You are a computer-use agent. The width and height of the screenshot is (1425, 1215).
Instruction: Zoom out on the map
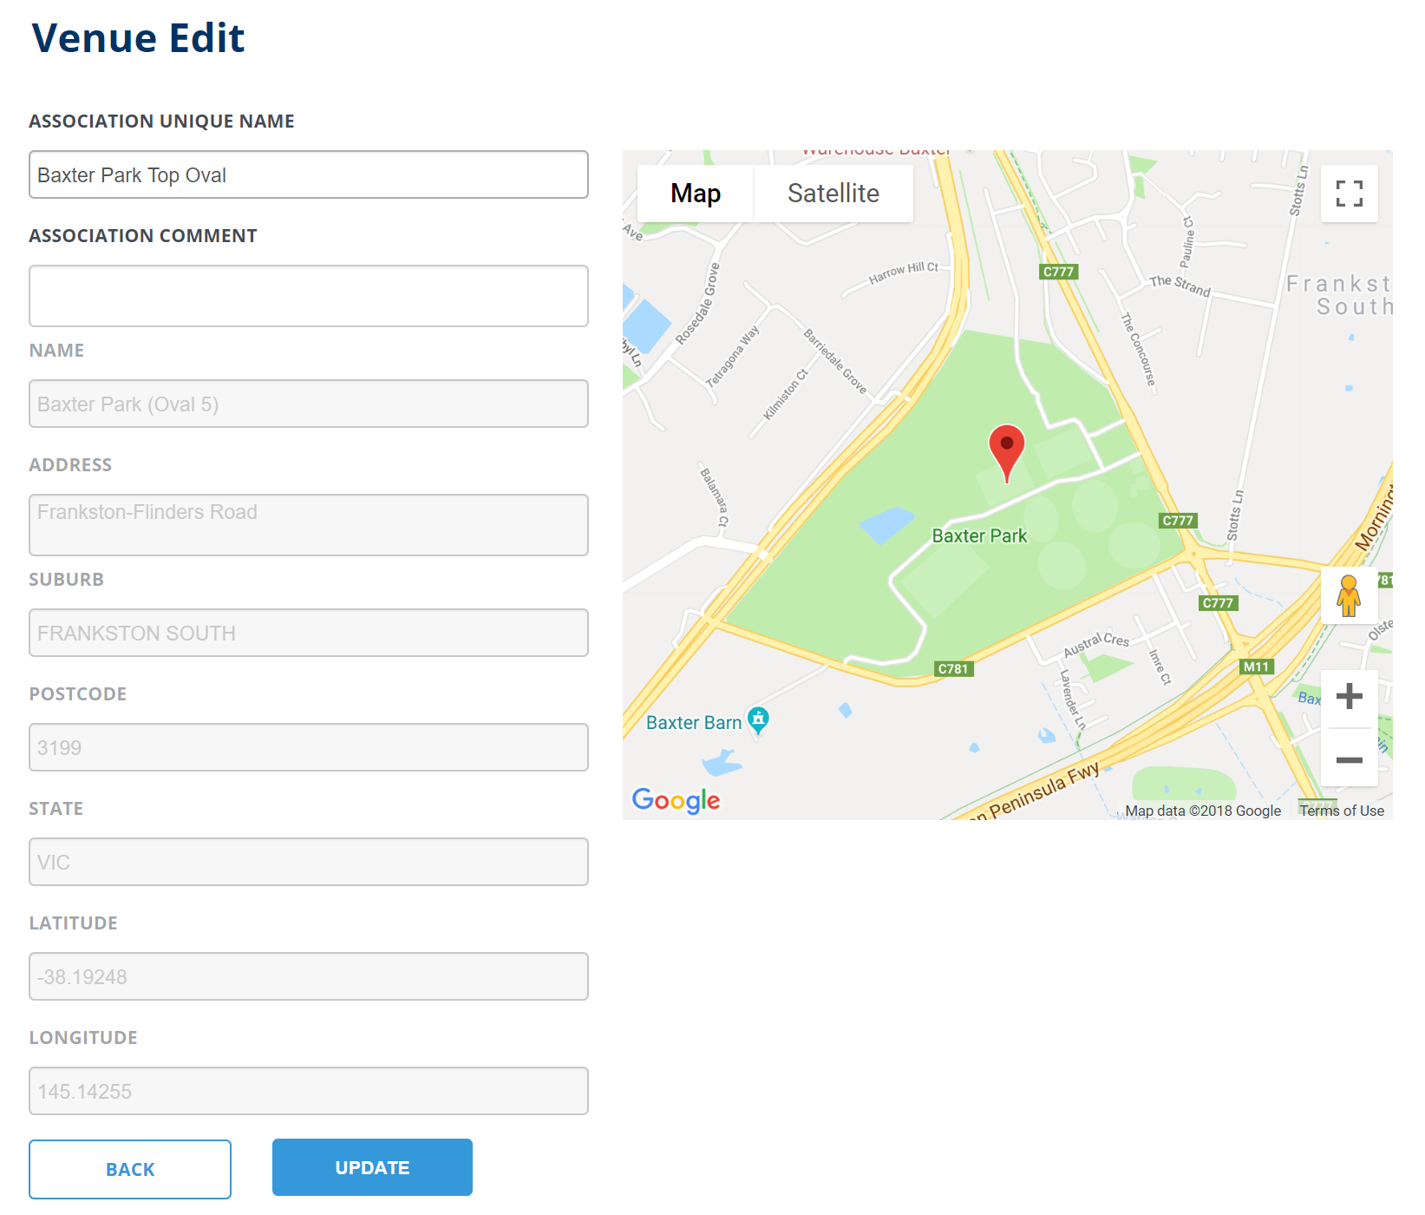click(1349, 759)
